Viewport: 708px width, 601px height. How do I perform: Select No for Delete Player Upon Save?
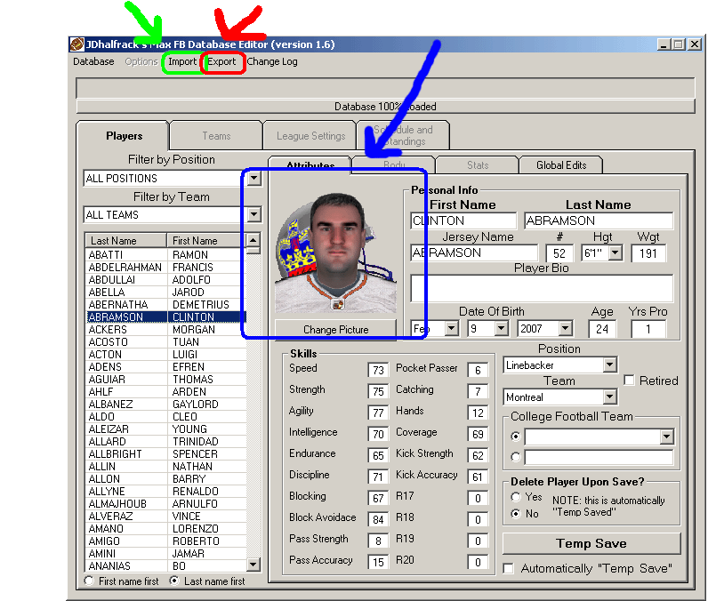coord(516,514)
